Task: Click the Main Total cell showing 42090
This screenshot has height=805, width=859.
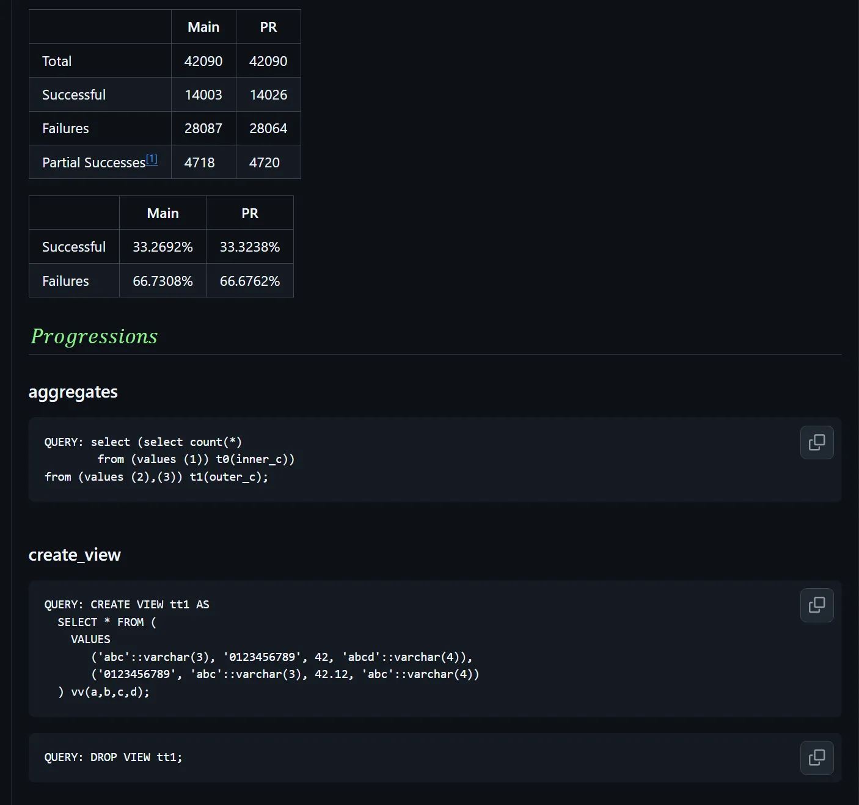Action: (x=203, y=61)
